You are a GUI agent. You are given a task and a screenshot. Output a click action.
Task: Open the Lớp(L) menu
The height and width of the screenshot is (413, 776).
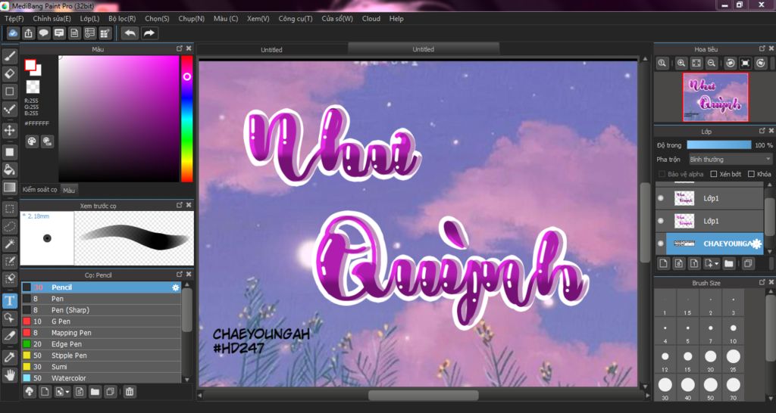tap(89, 19)
